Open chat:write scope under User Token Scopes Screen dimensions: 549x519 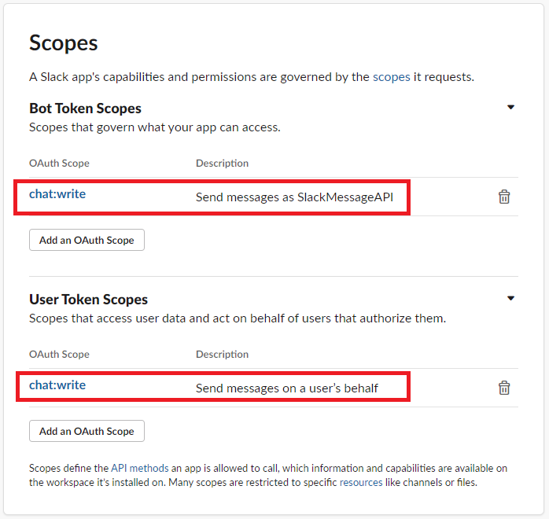click(57, 385)
